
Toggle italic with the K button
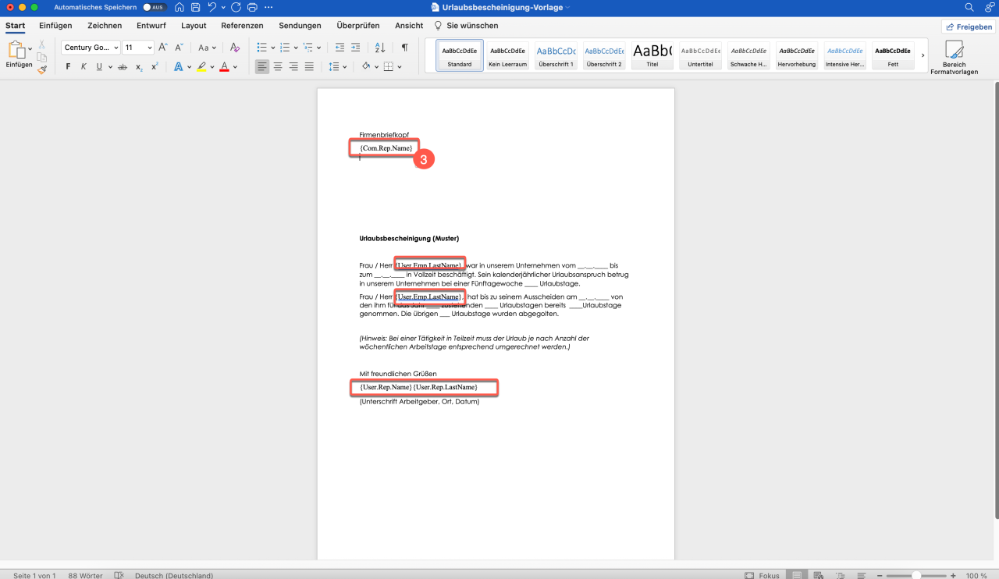tap(84, 67)
